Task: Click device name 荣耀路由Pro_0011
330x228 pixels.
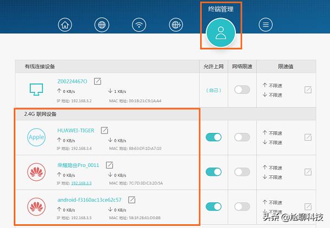Action: click(78, 165)
